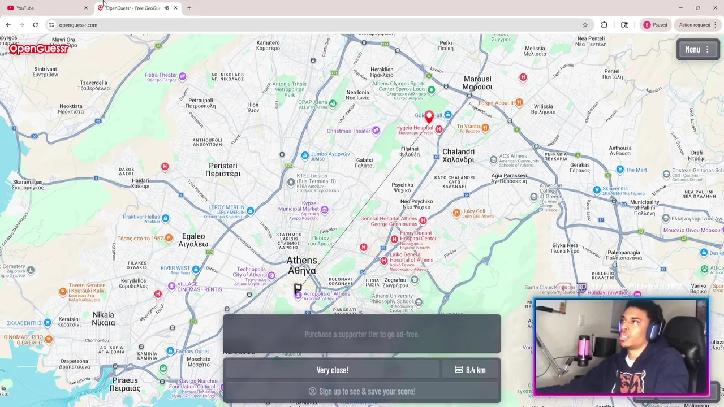The image size is (724, 407).
Task: Bookmark this page with the star icon
Action: tap(585, 25)
